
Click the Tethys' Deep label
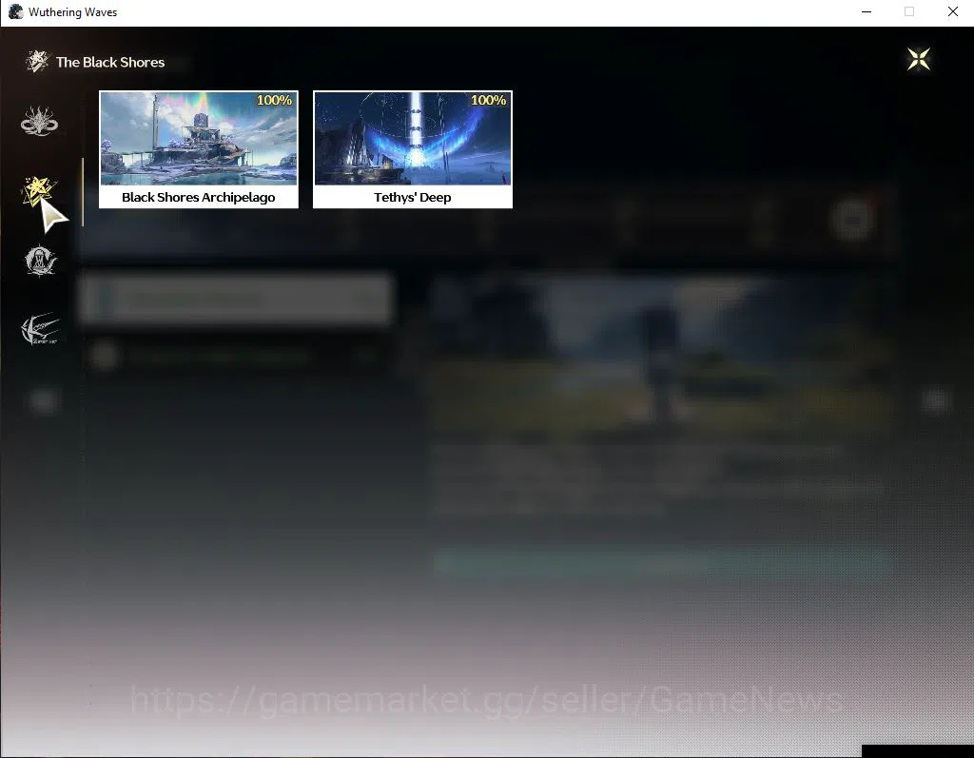[x=413, y=197]
